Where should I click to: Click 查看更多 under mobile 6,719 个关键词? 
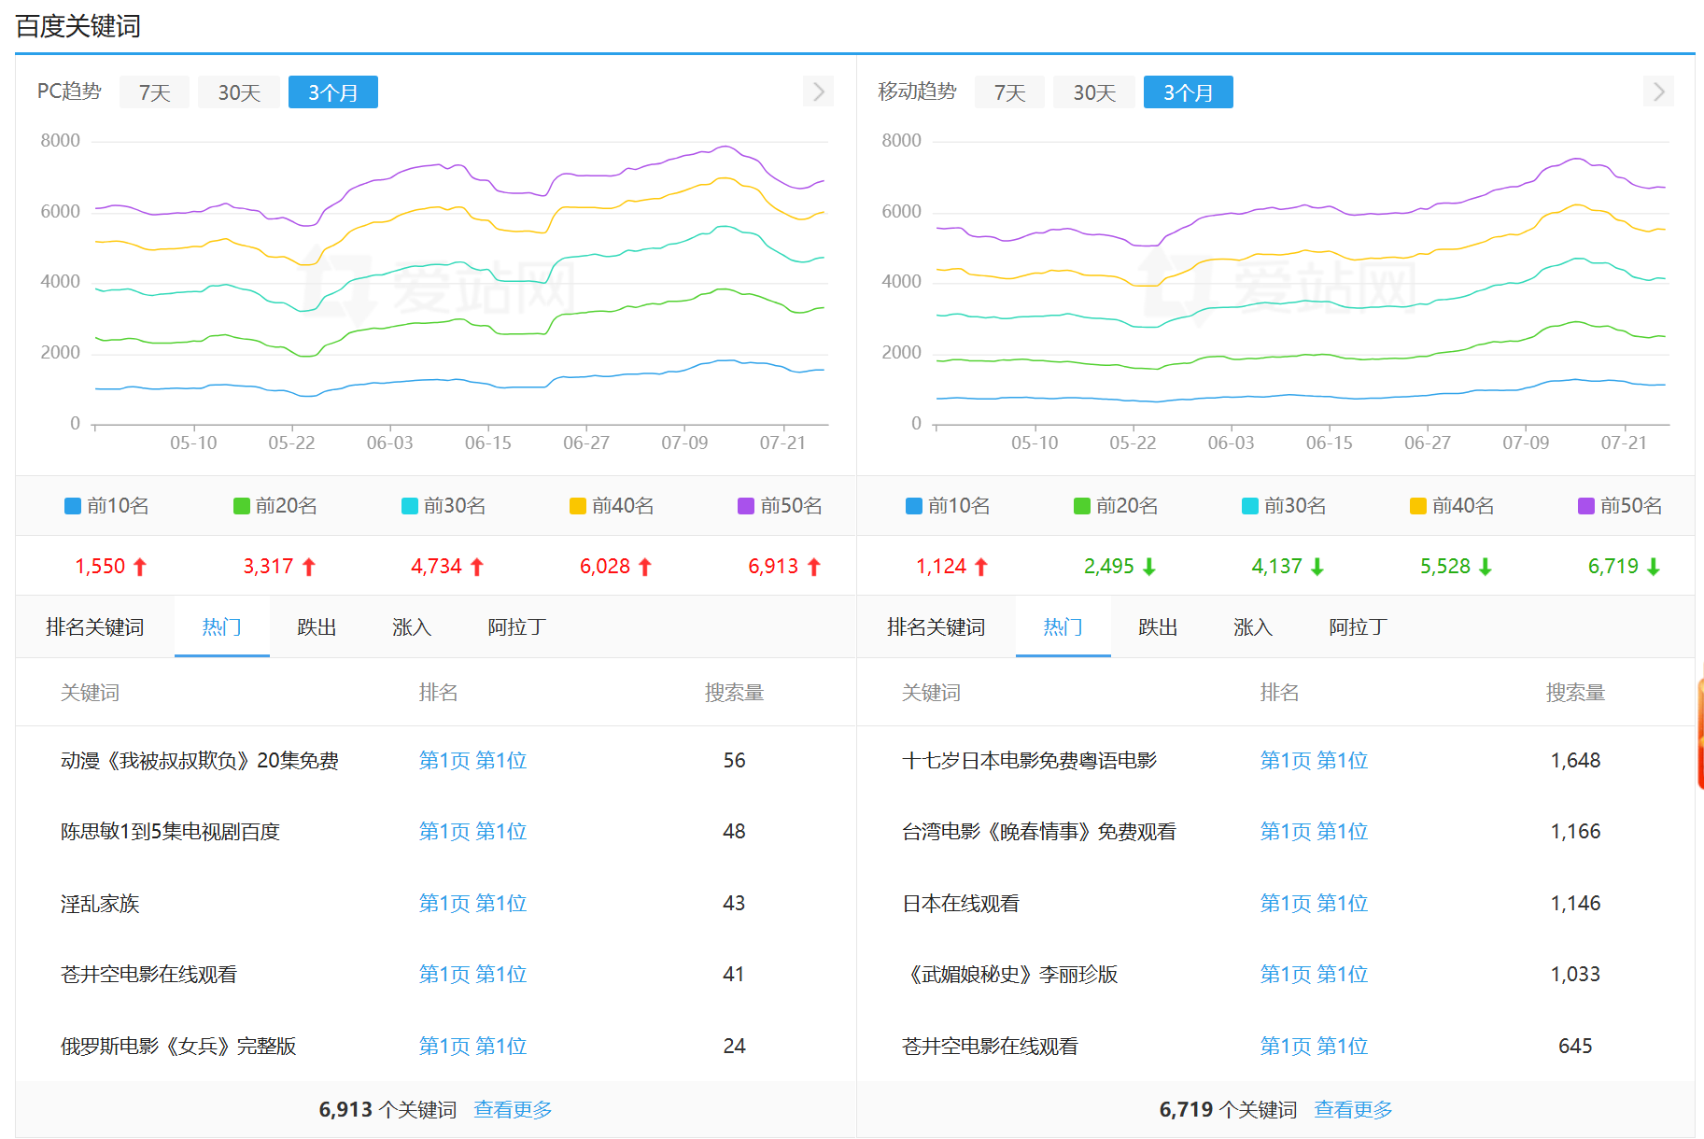(x=1353, y=1109)
